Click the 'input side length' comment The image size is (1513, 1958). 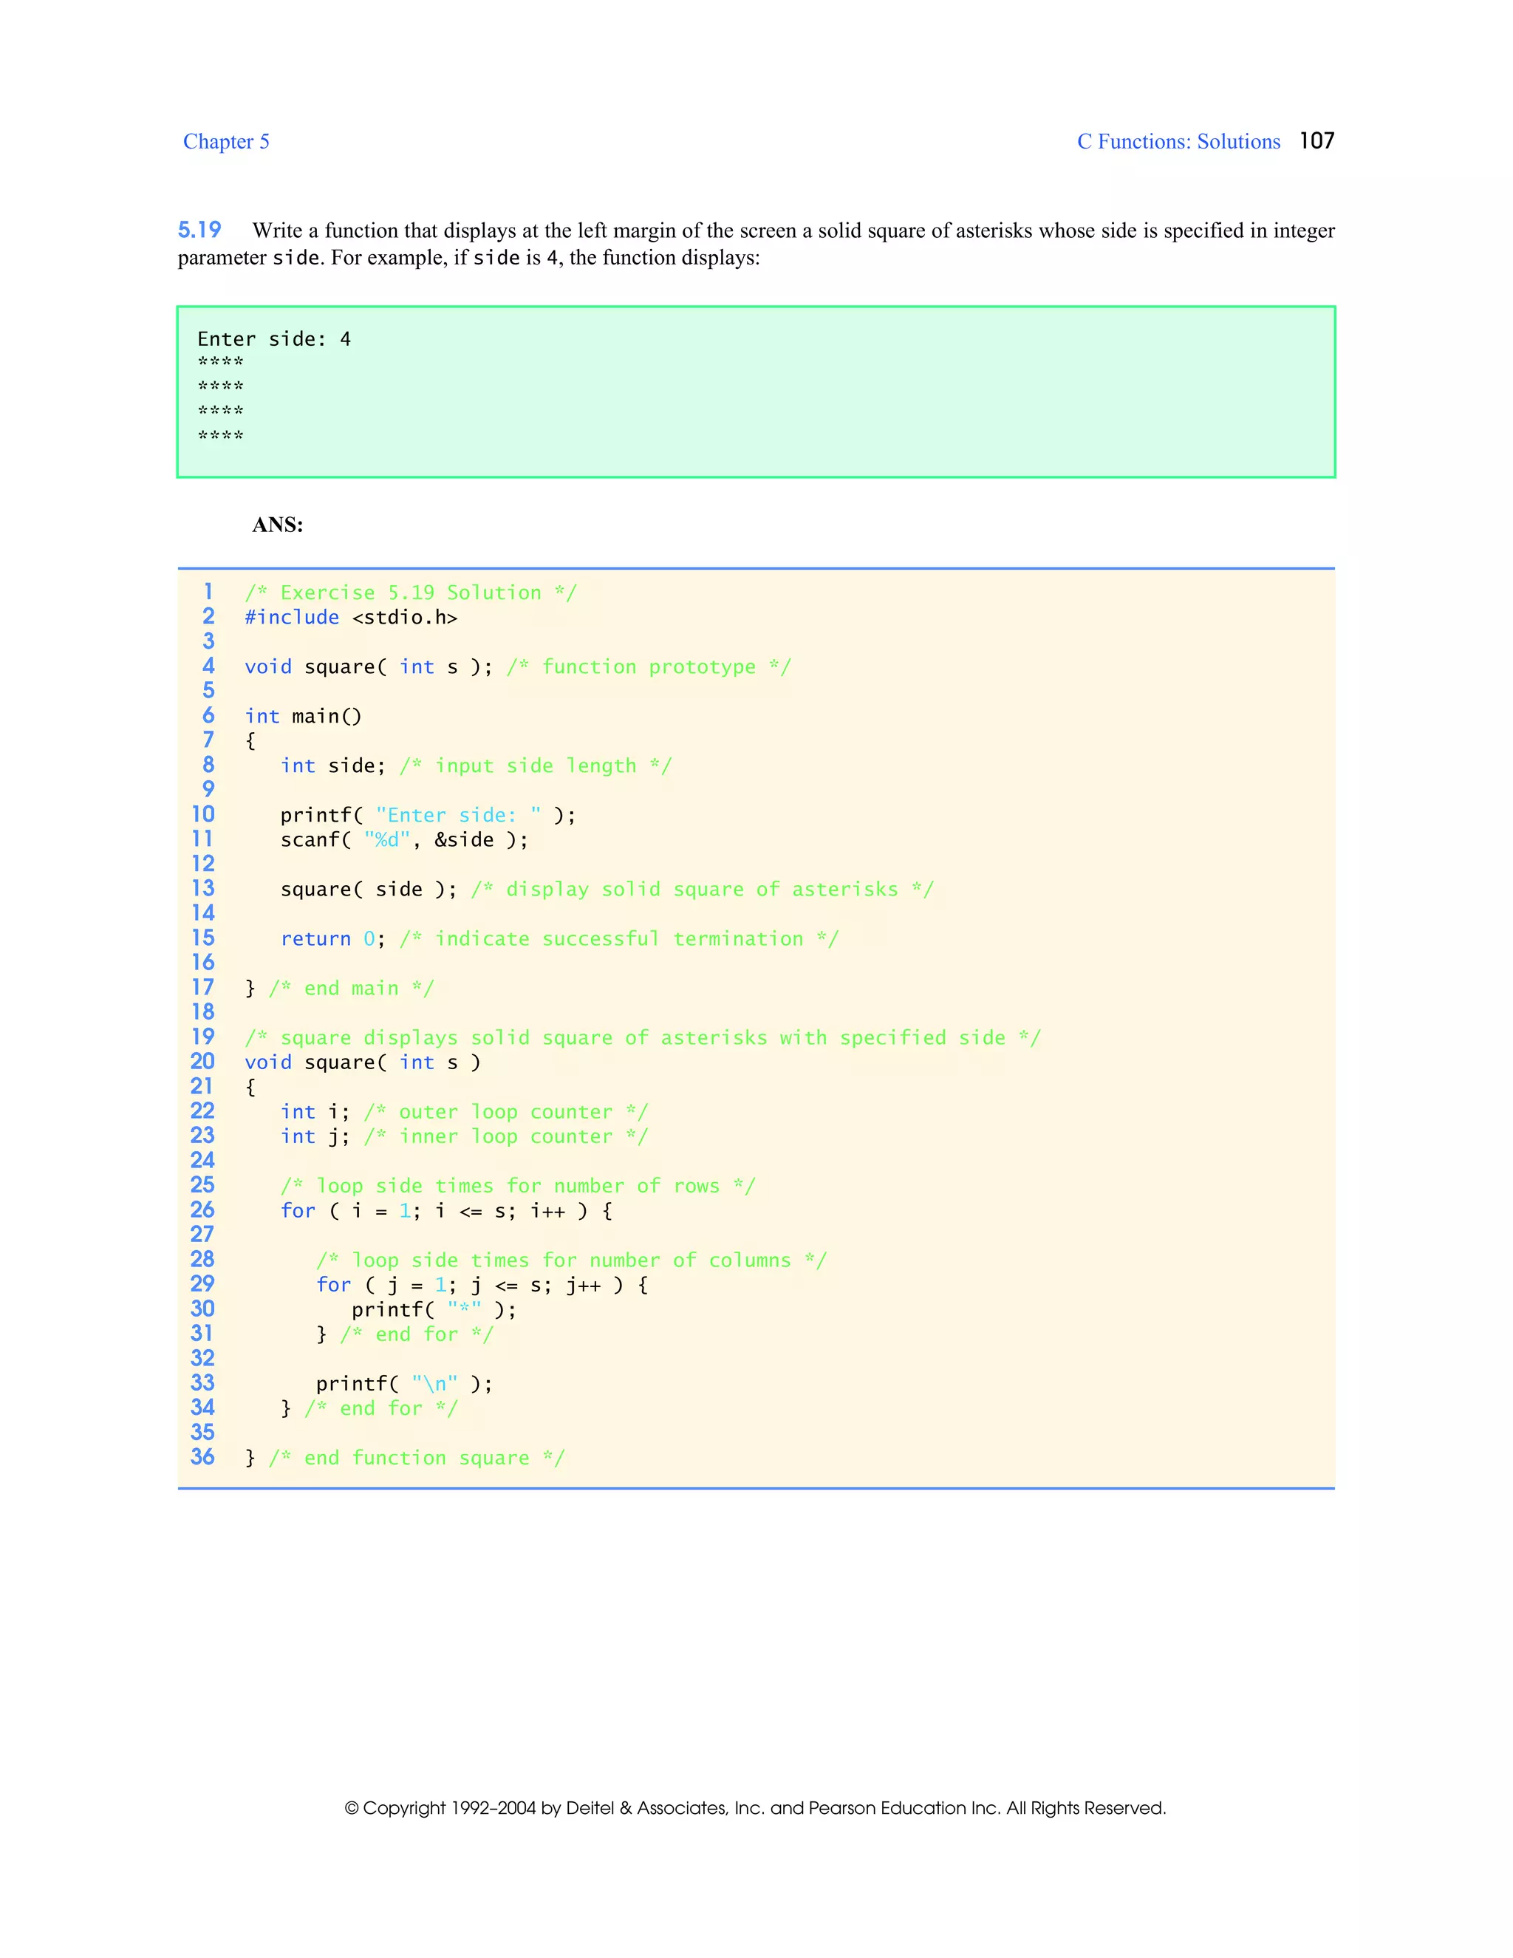[x=536, y=765]
